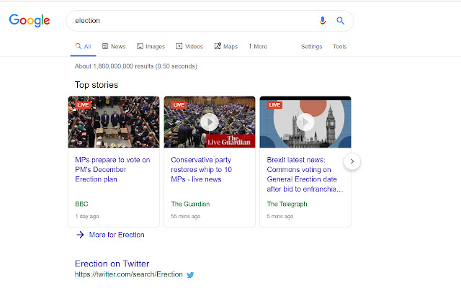Go to the Maps tab
Viewport: 461px width, 288px height.
tap(226, 47)
